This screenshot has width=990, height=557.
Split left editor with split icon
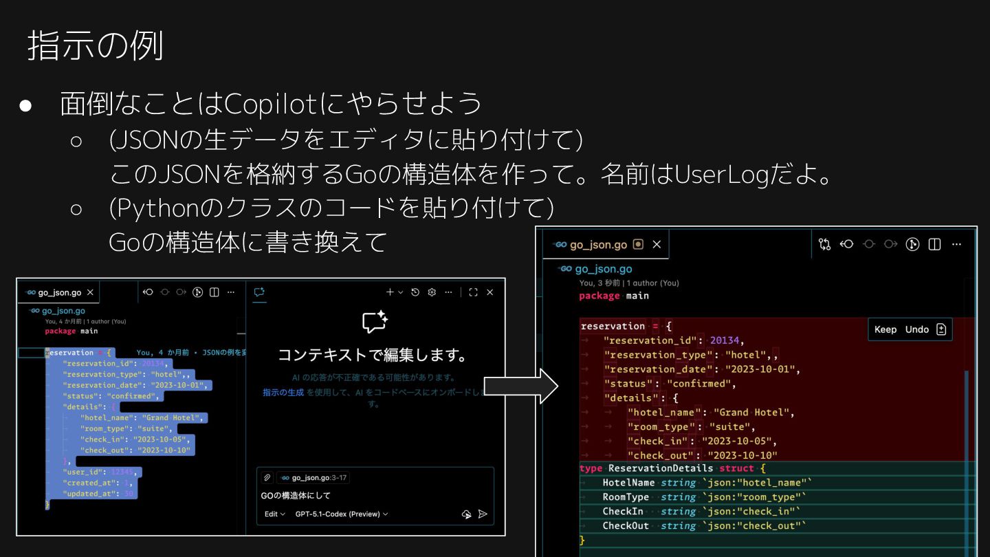click(x=214, y=292)
